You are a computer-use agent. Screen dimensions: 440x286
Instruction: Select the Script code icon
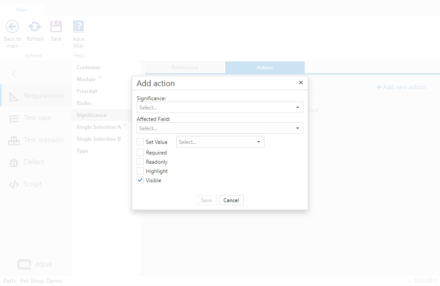(14, 184)
